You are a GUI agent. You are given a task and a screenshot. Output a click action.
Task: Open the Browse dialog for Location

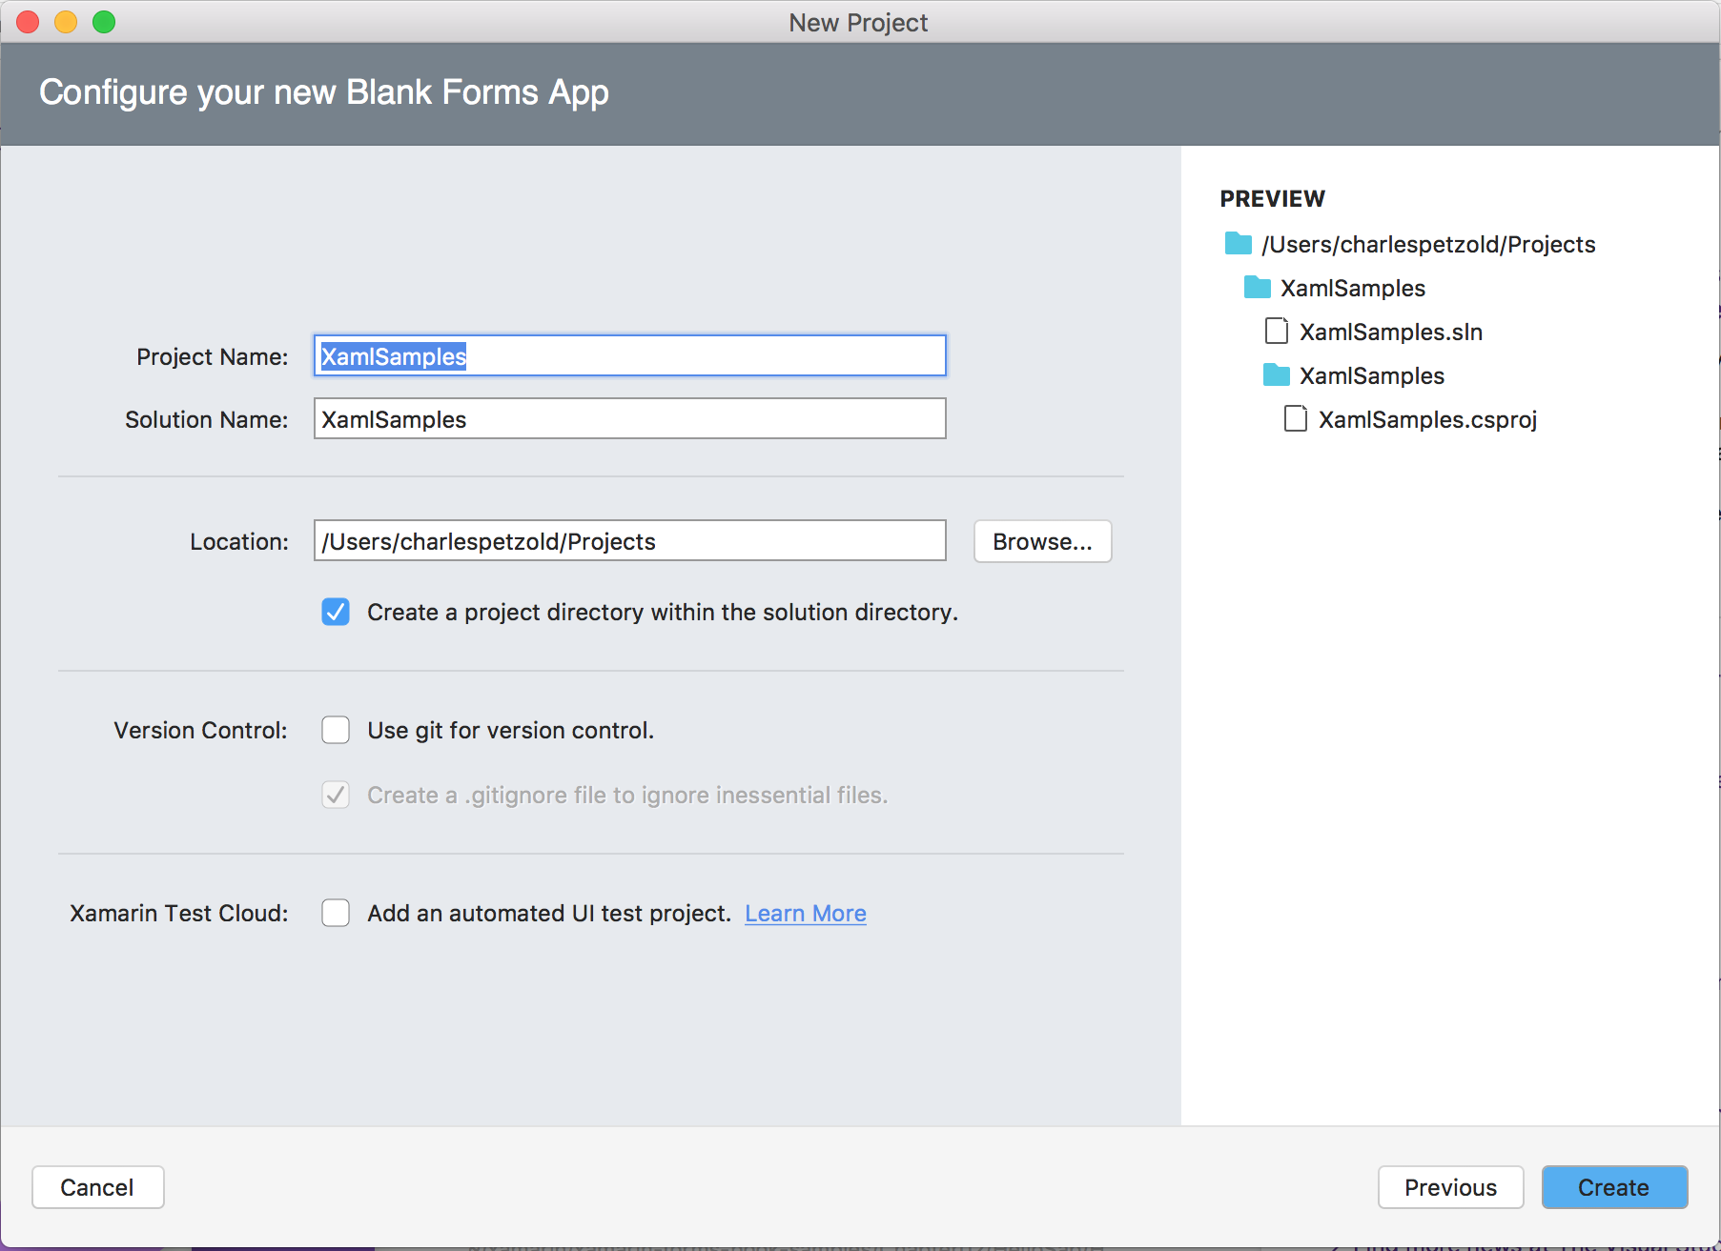1042,541
